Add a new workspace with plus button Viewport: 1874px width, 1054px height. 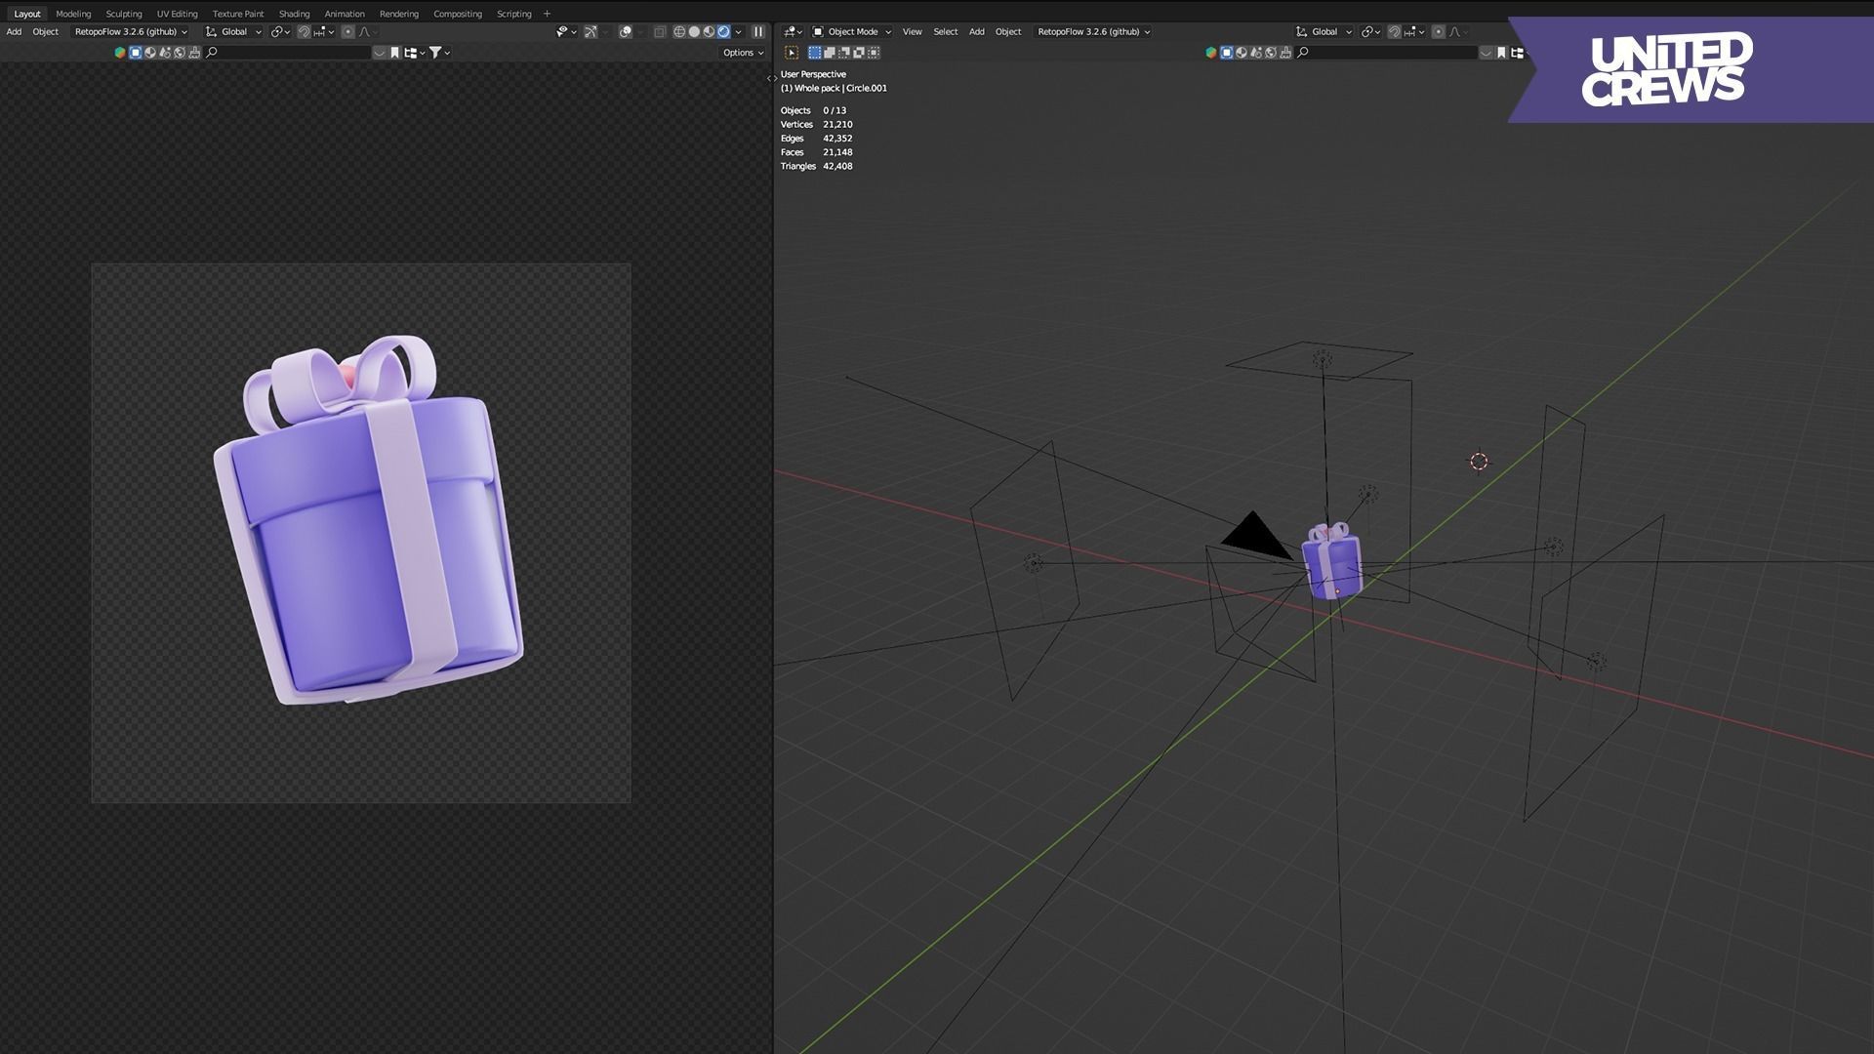(547, 14)
